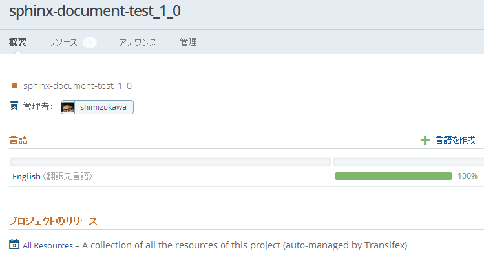Open the 概要 overview tab
The image size is (484, 262).
coord(18,42)
